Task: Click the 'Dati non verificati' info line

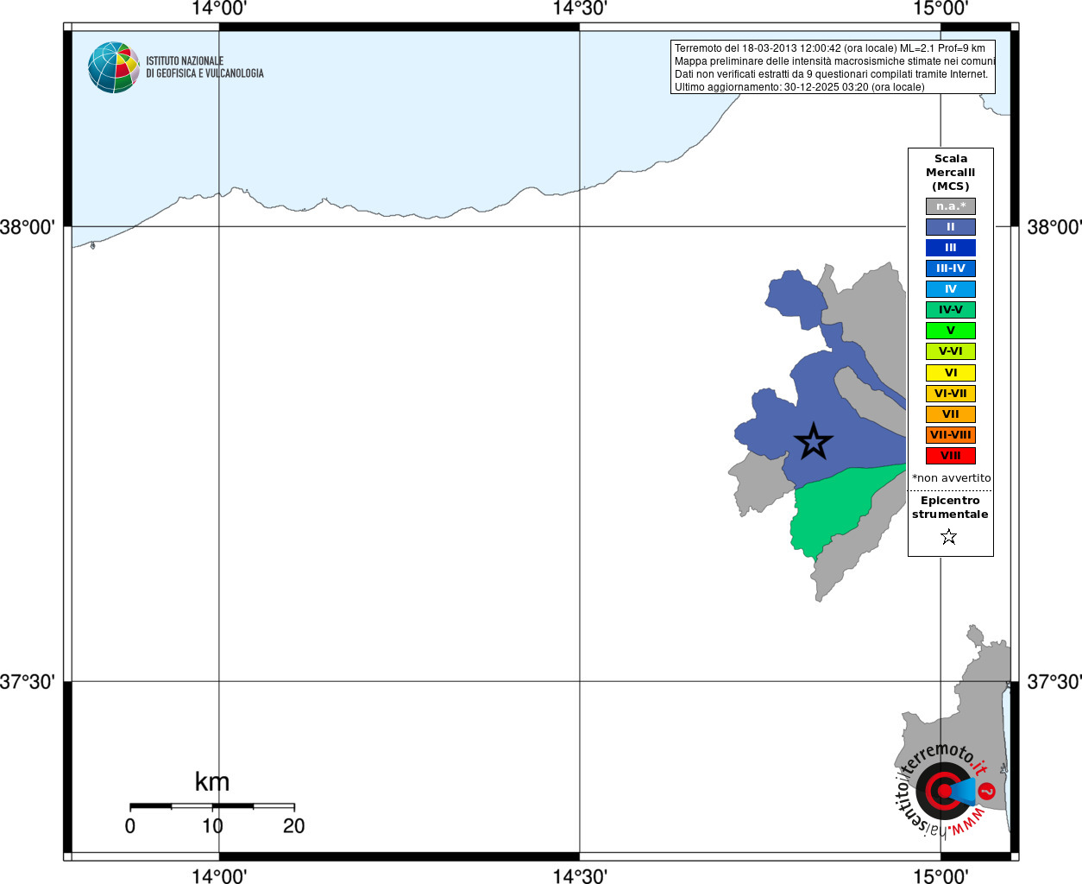Action: (831, 74)
